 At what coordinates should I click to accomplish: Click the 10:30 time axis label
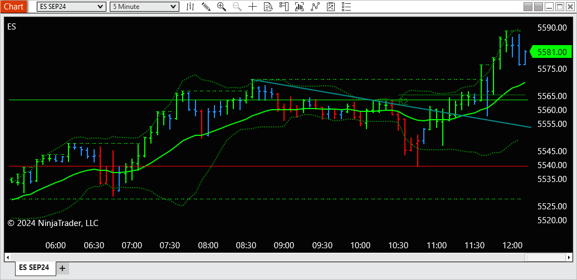tap(398, 245)
